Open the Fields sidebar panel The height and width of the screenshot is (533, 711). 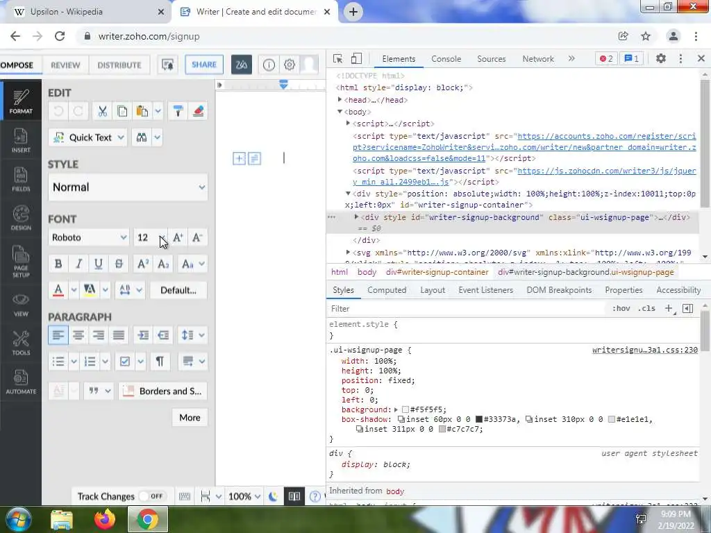[21, 180]
